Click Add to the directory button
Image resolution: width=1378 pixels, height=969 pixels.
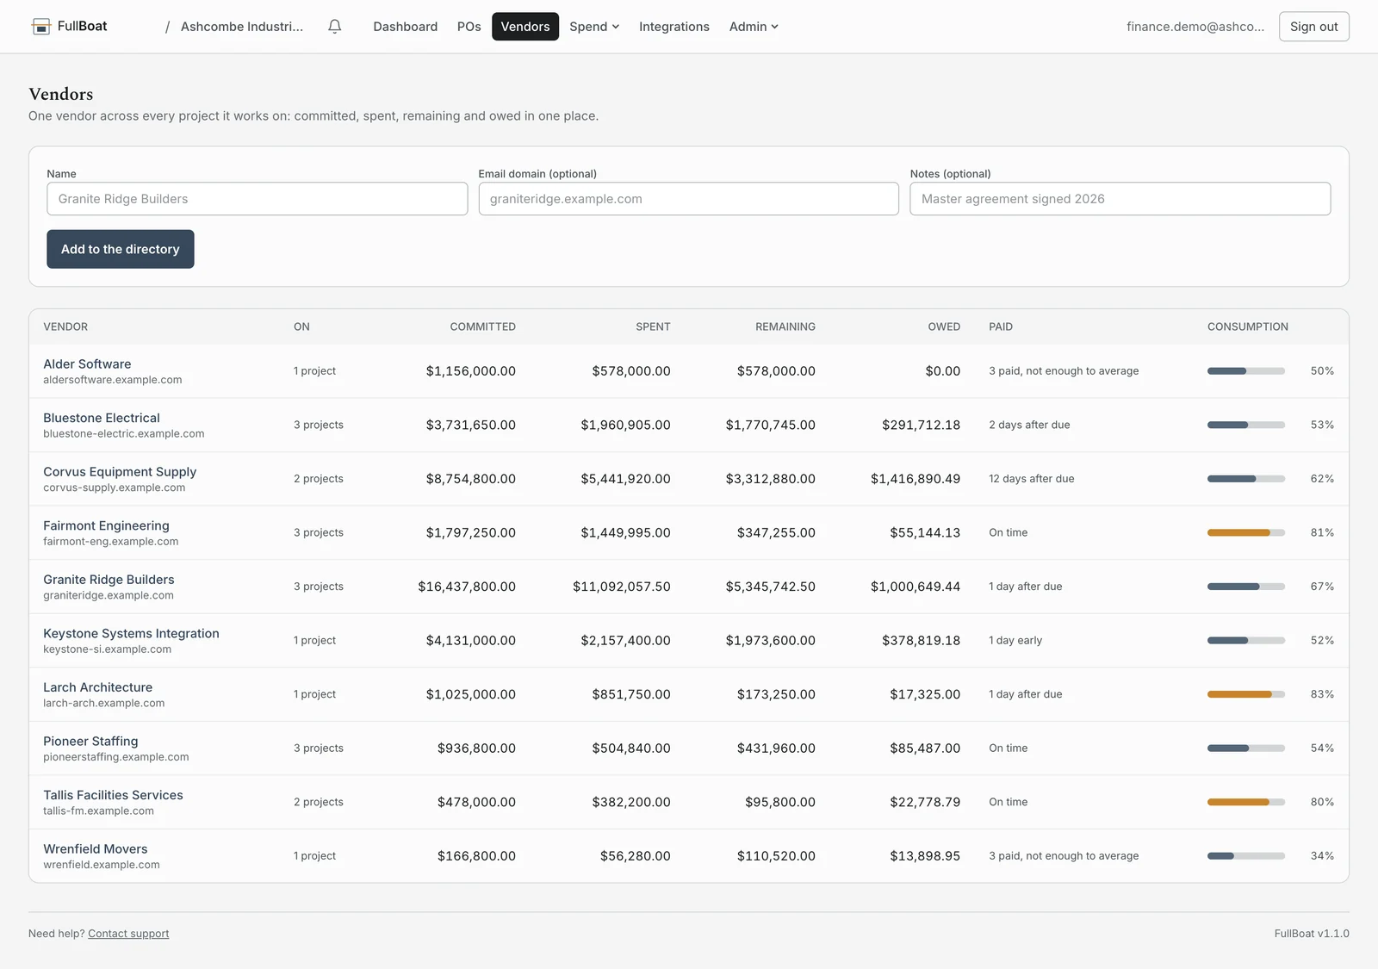pos(121,249)
